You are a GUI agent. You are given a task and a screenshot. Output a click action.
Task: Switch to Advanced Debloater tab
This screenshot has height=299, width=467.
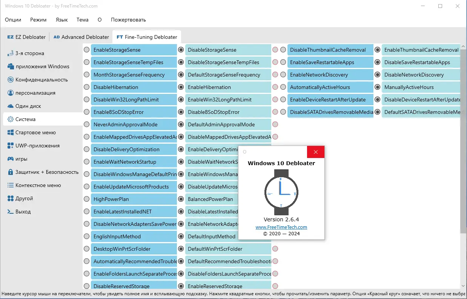click(x=81, y=37)
